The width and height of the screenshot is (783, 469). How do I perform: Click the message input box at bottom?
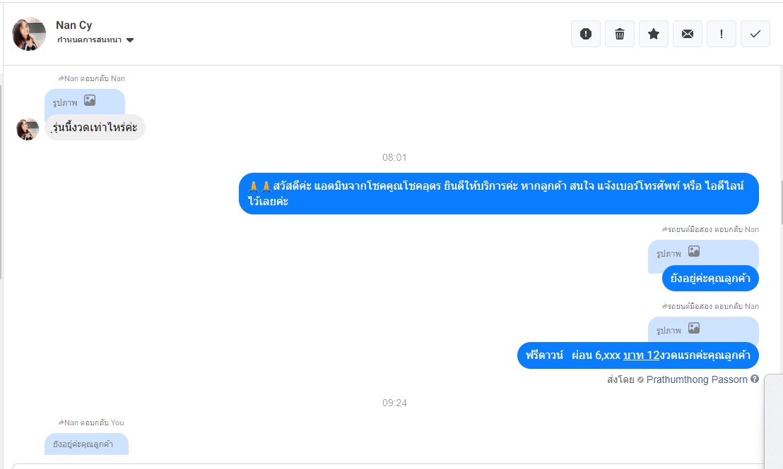tap(388, 466)
